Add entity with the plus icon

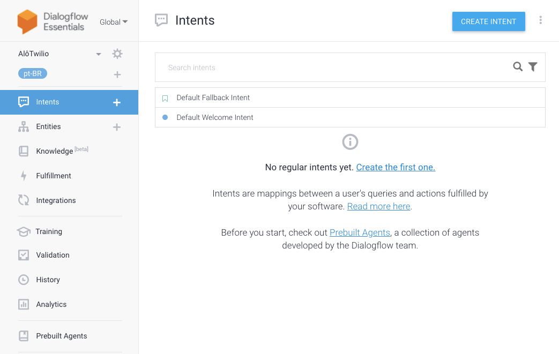click(117, 127)
